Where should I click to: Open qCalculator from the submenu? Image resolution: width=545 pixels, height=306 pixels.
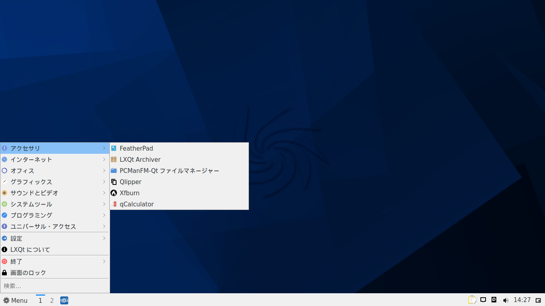tap(179, 204)
